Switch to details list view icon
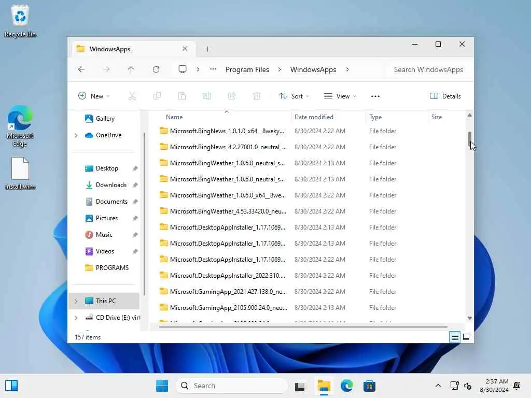 pyautogui.click(x=455, y=337)
